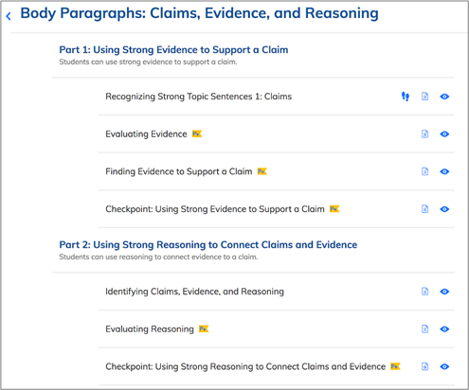
Task: Toggle eye icon for Evaluating Evidence
Action: pos(444,133)
